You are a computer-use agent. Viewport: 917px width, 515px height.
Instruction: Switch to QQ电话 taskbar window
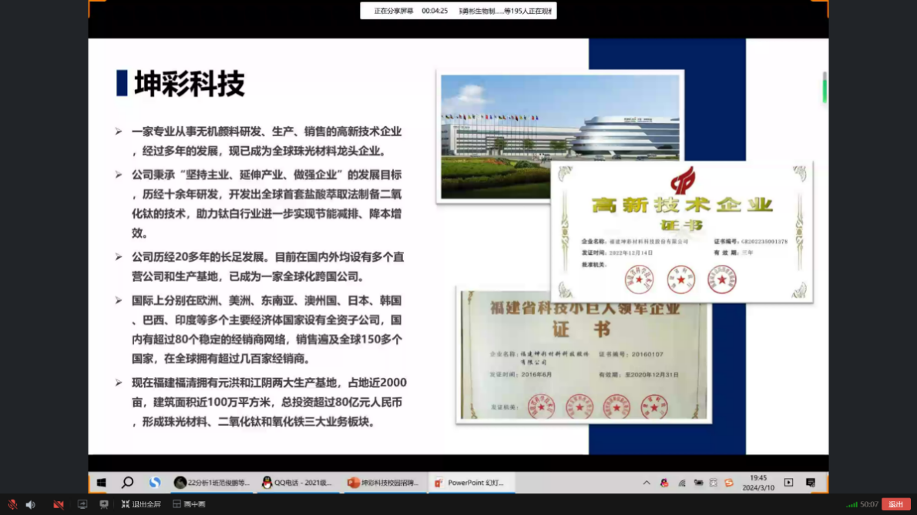click(x=297, y=483)
